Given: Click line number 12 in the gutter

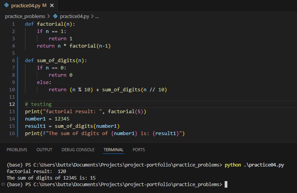Looking at the screenshot, I should 12,104.
